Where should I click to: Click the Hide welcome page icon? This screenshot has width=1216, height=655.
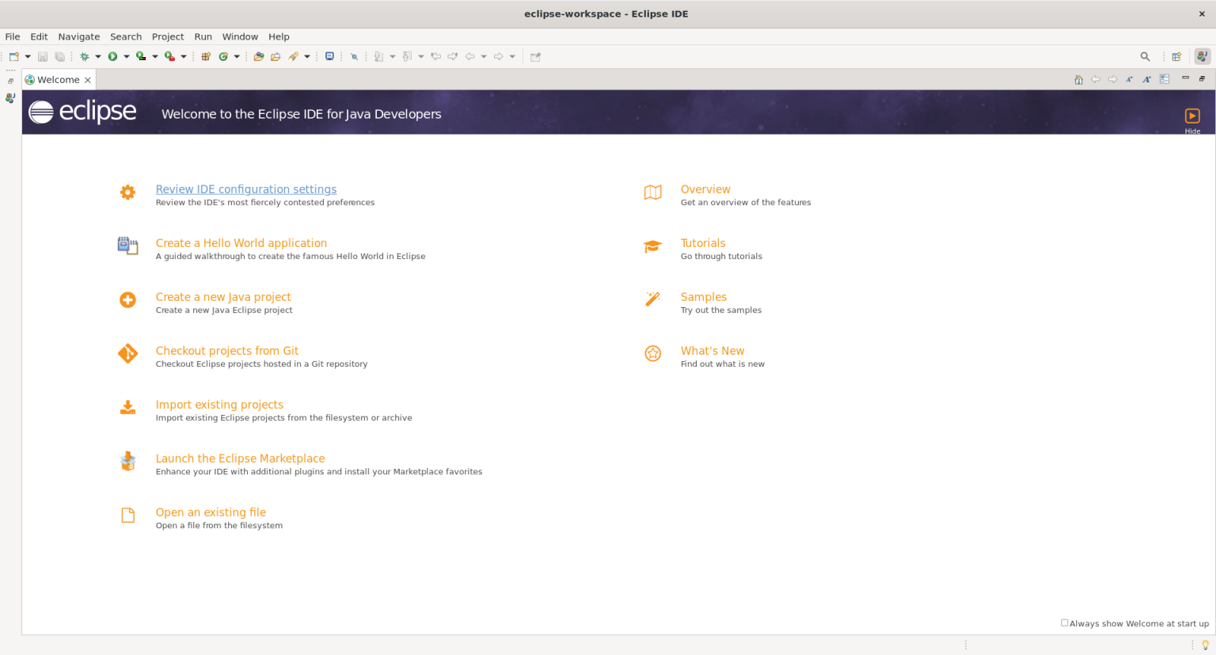1192,116
